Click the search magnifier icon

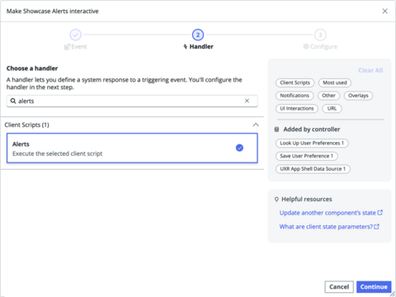click(13, 101)
